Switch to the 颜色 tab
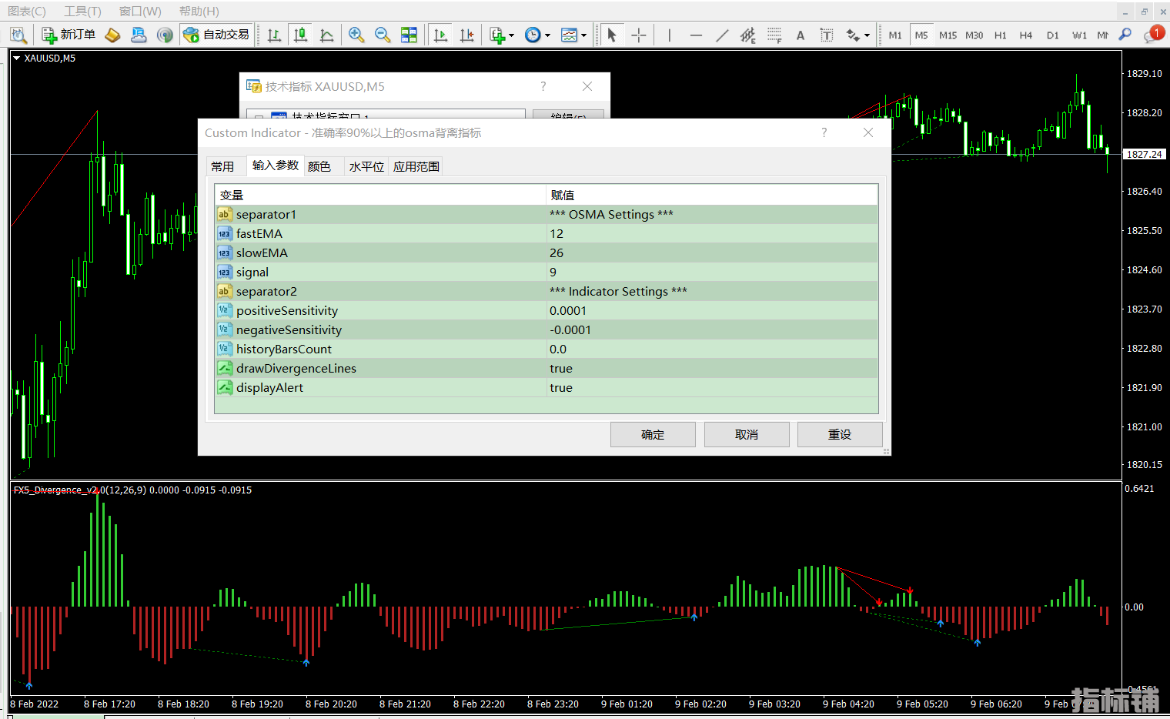This screenshot has width=1170, height=719. click(x=319, y=166)
